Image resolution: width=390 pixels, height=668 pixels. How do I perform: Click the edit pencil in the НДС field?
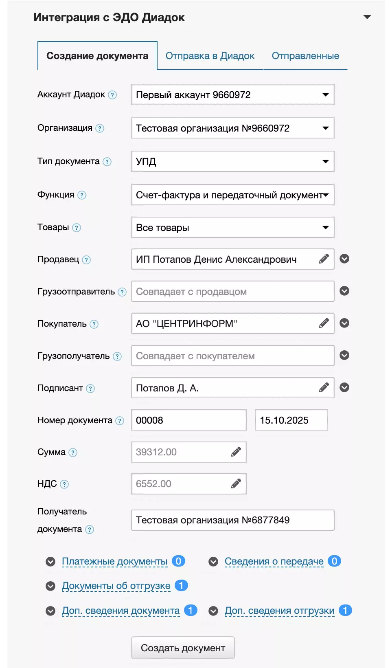[x=236, y=483]
